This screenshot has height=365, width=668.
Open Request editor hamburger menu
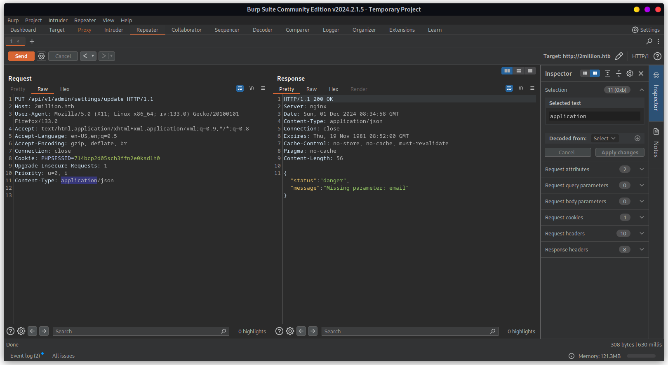point(263,88)
